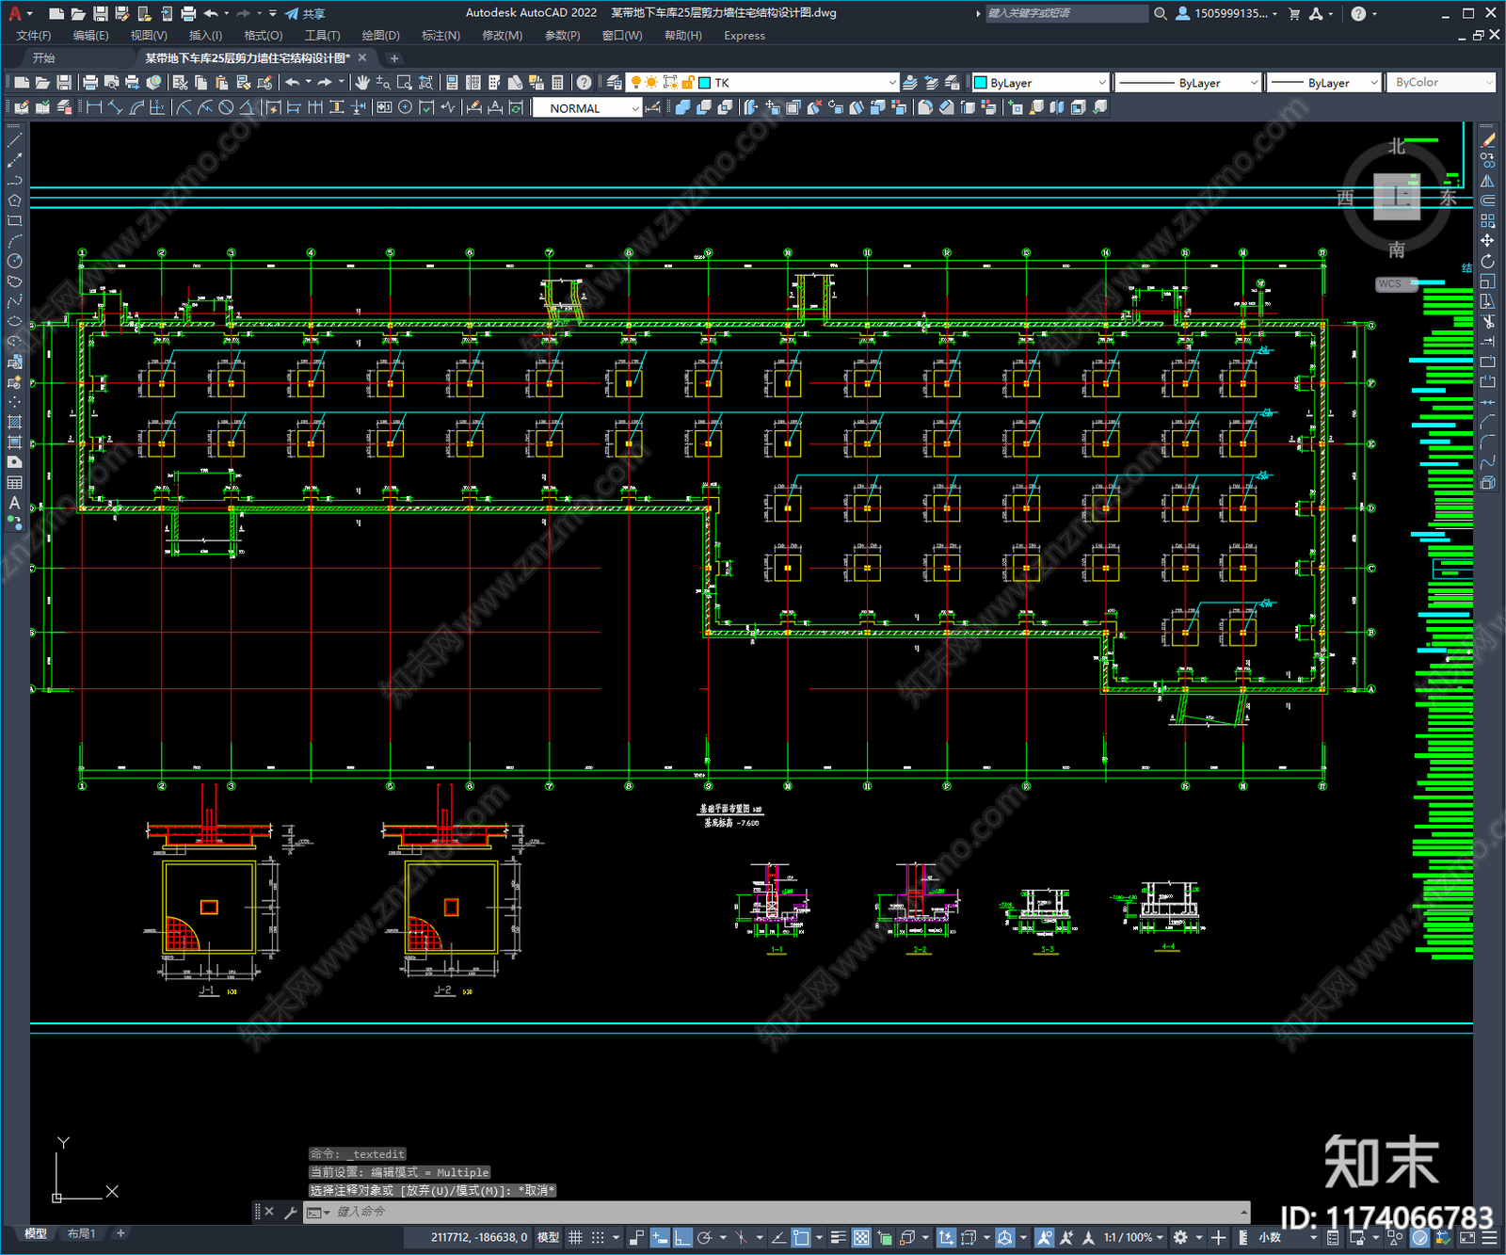Select the Move tool in modify toolbar

pos(1487,241)
